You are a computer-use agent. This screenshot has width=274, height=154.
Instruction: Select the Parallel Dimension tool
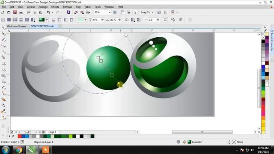(3, 87)
